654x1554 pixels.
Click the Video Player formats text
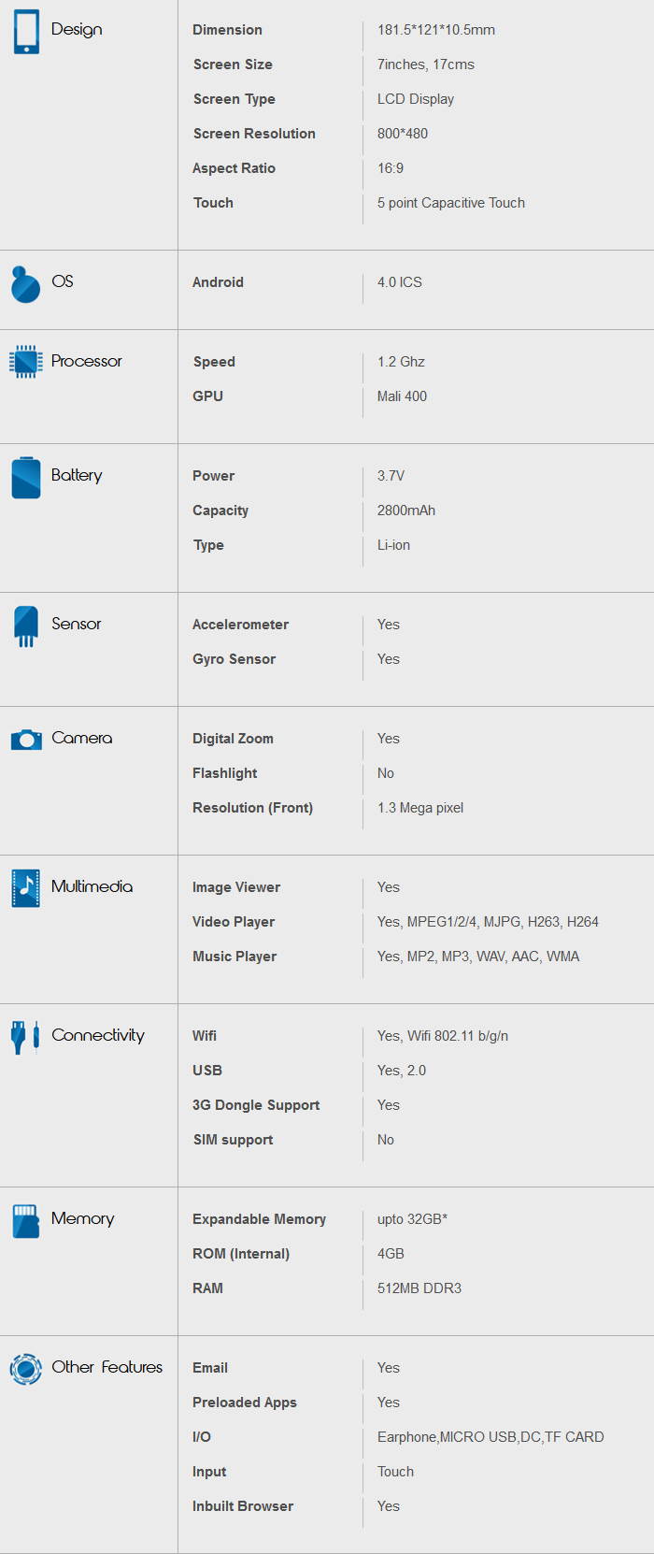click(x=488, y=922)
